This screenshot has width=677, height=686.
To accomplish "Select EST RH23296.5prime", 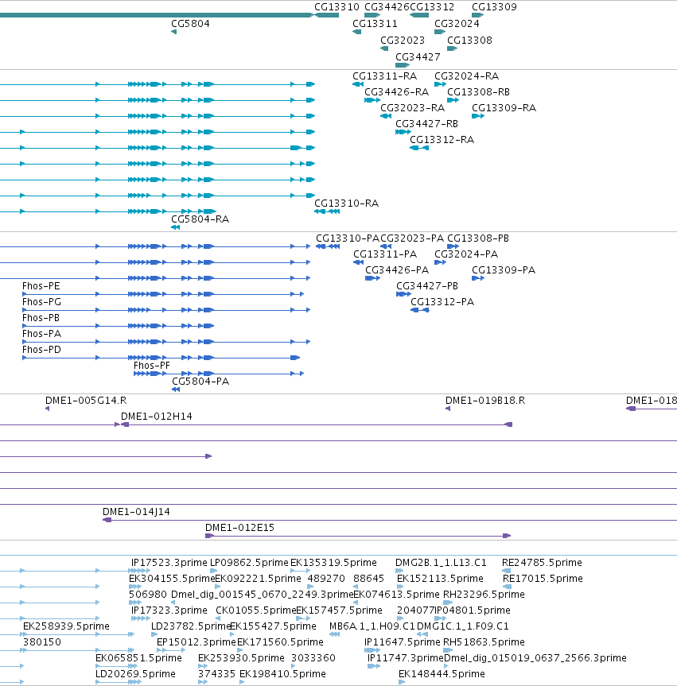I will (x=484, y=595).
